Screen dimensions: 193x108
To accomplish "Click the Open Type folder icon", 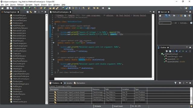I will click(x=50, y=8).
